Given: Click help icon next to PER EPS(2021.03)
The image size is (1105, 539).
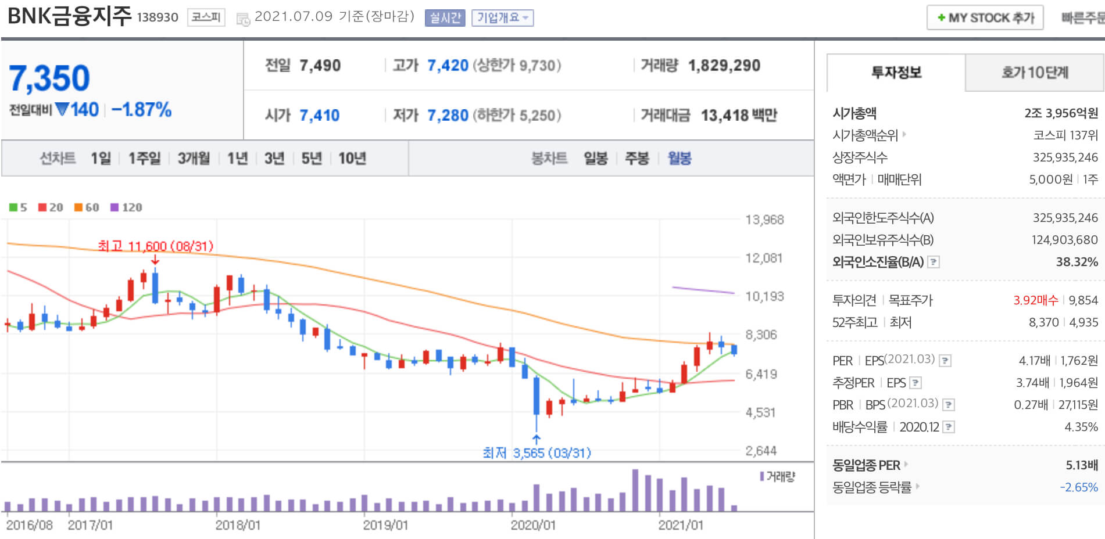Looking at the screenshot, I should (x=945, y=361).
